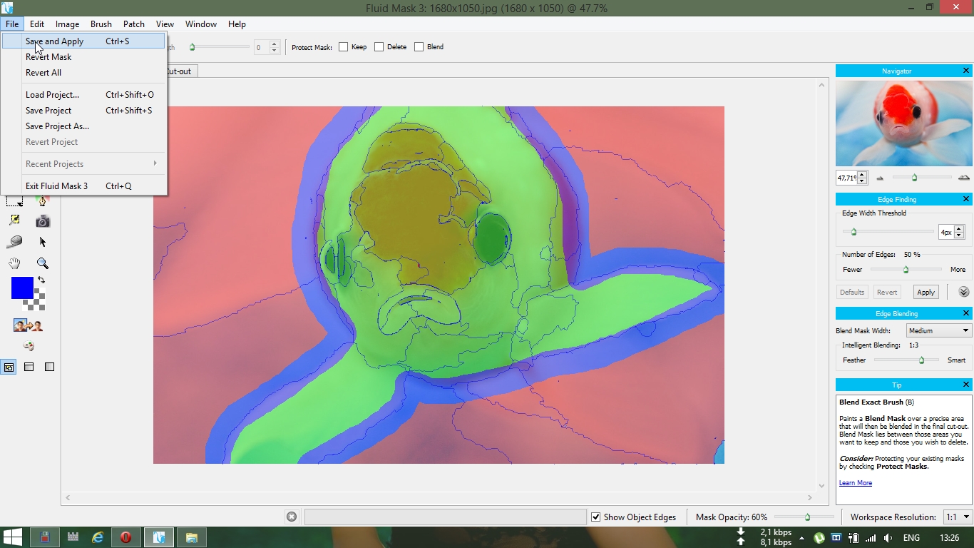Pick the Zoom magnifier tool
The image size is (974, 548).
click(43, 263)
